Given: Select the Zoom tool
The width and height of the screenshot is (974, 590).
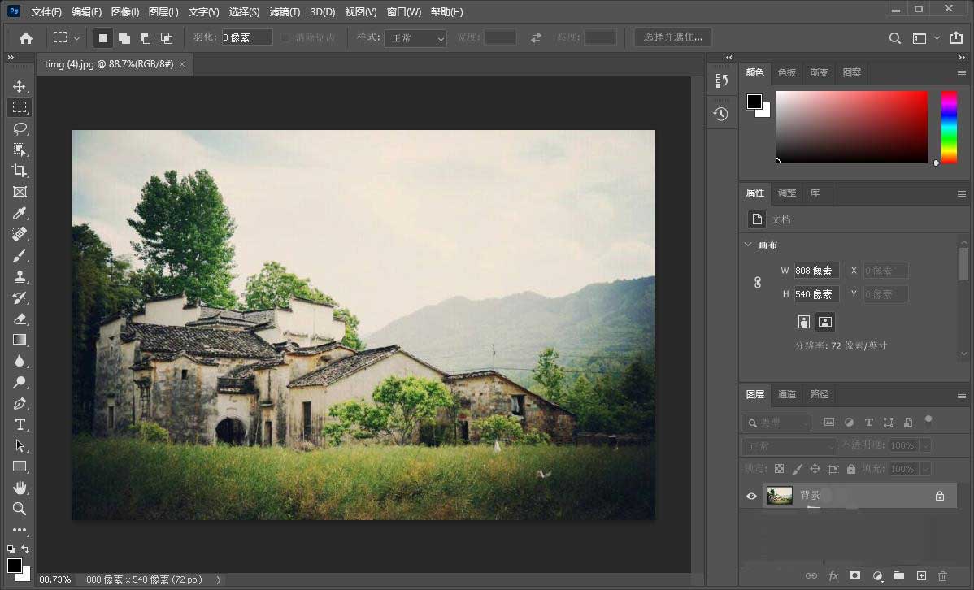Looking at the screenshot, I should [20, 509].
